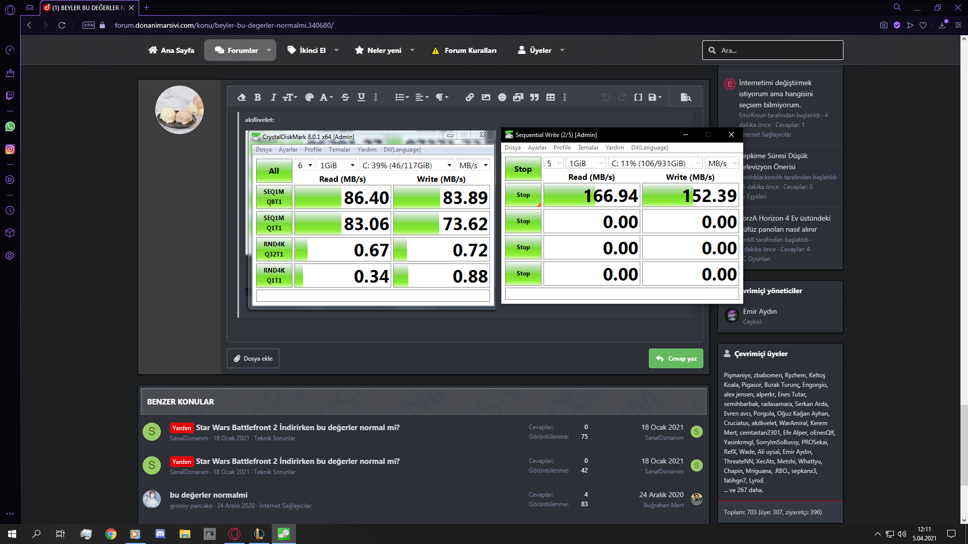Open text alignment dropdown in editor

tap(421, 97)
